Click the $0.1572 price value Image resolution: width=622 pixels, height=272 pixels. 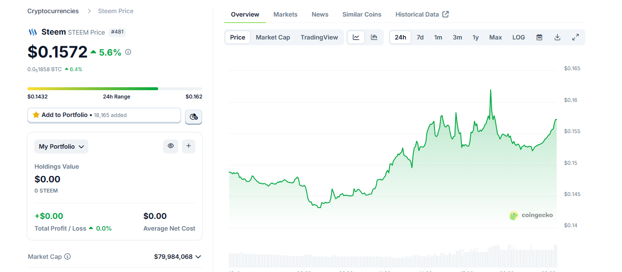pyautogui.click(x=58, y=52)
